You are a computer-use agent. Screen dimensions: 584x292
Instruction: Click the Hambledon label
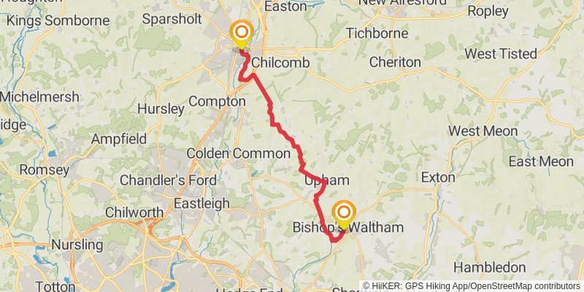click(x=489, y=267)
